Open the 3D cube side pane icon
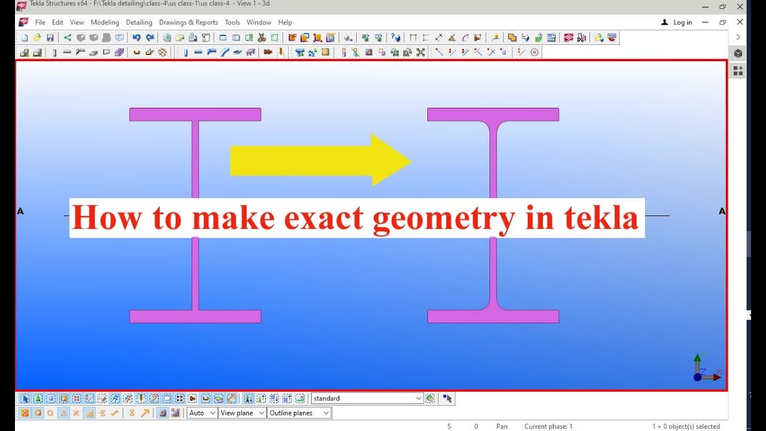 point(738,53)
